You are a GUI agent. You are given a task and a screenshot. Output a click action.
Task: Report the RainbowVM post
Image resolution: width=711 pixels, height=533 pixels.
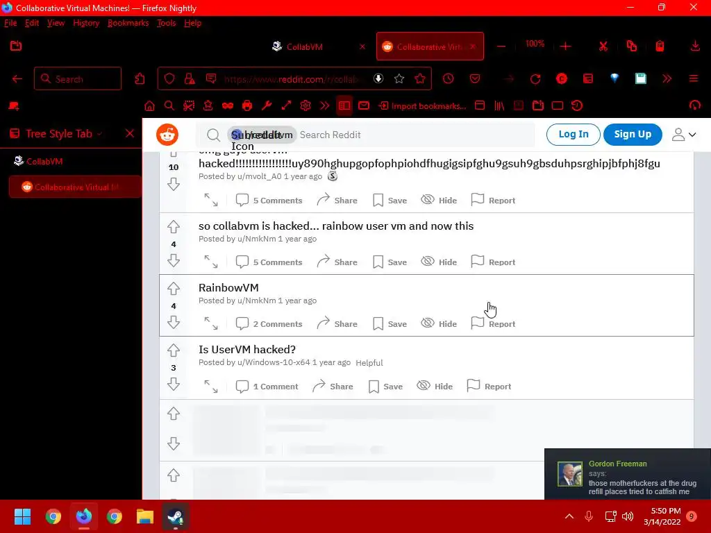(x=493, y=323)
